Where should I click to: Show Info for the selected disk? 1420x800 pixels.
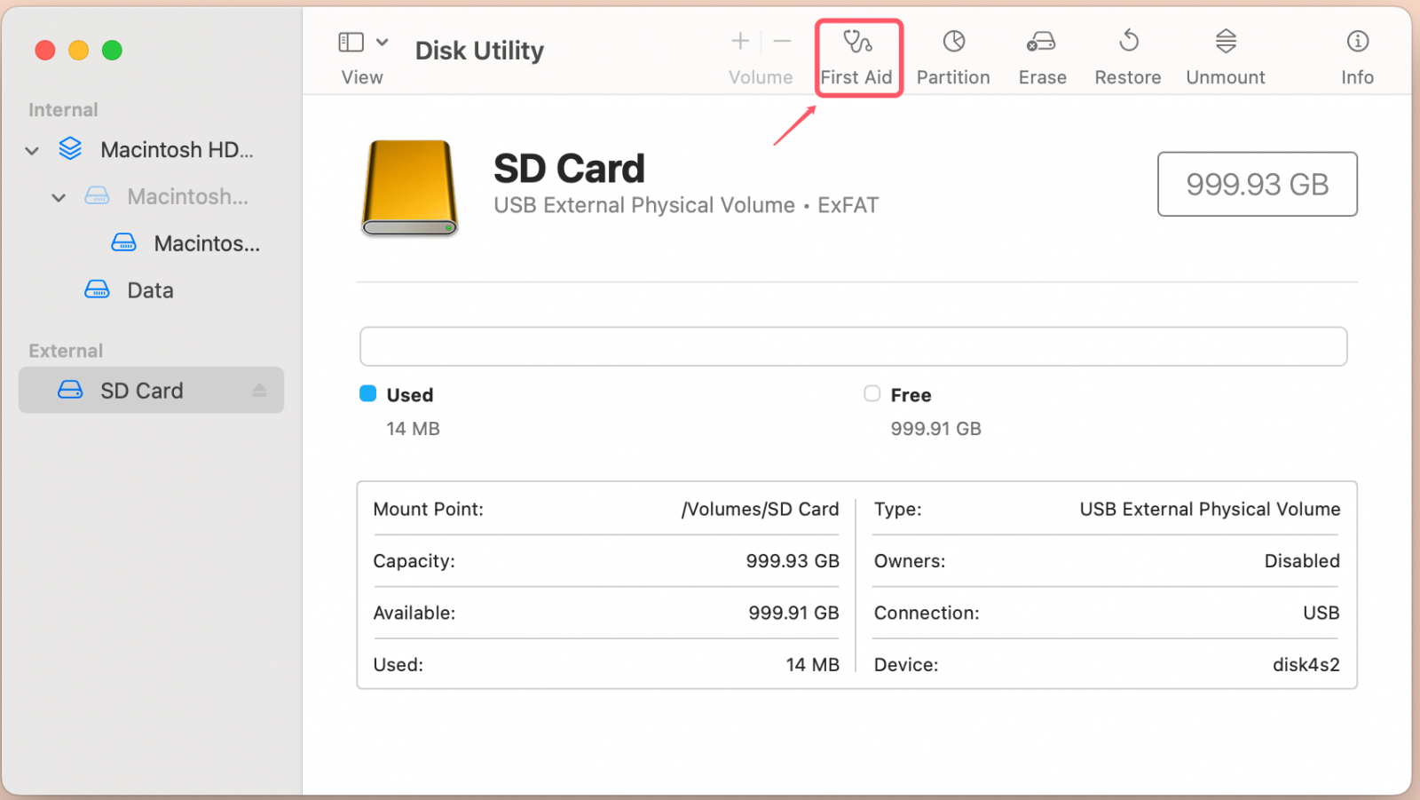coord(1357,57)
